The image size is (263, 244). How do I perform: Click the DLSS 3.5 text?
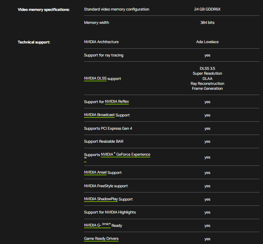[x=207, y=68]
